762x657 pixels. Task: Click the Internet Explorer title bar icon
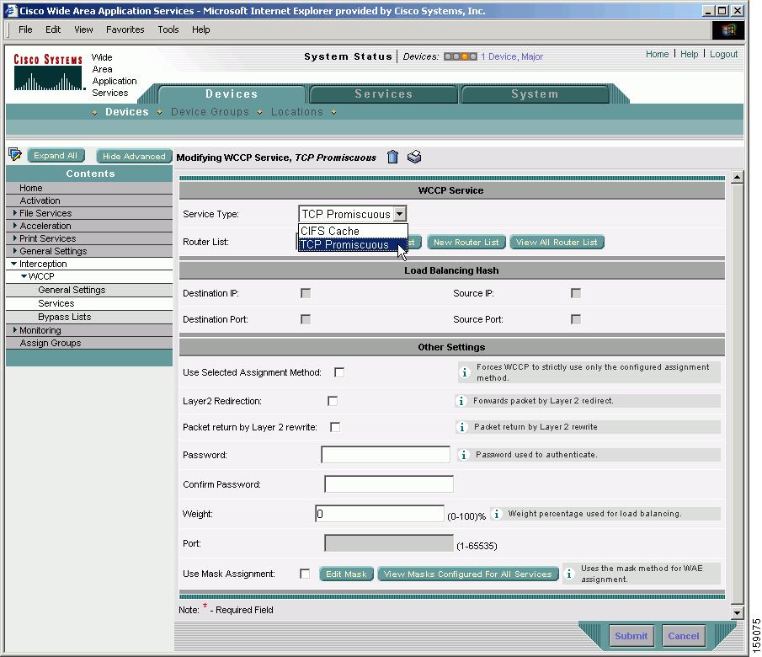pyautogui.click(x=11, y=11)
